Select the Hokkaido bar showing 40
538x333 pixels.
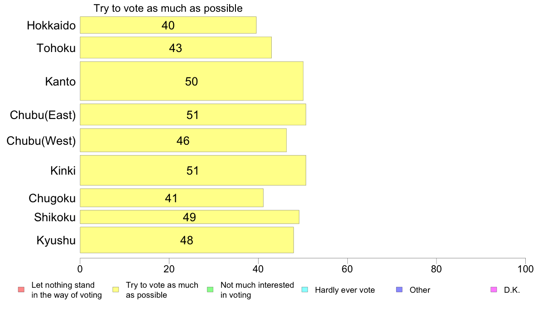[x=168, y=25]
